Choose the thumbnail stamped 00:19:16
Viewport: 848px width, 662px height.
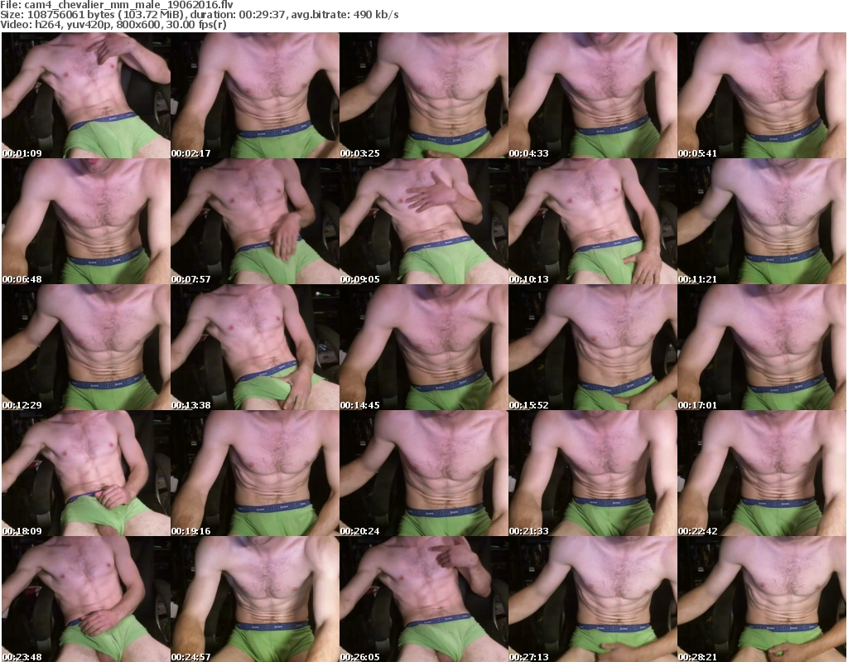(x=255, y=473)
